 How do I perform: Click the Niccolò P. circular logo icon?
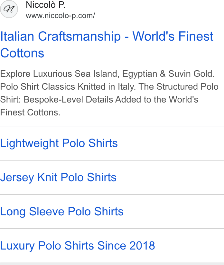(x=9, y=9)
